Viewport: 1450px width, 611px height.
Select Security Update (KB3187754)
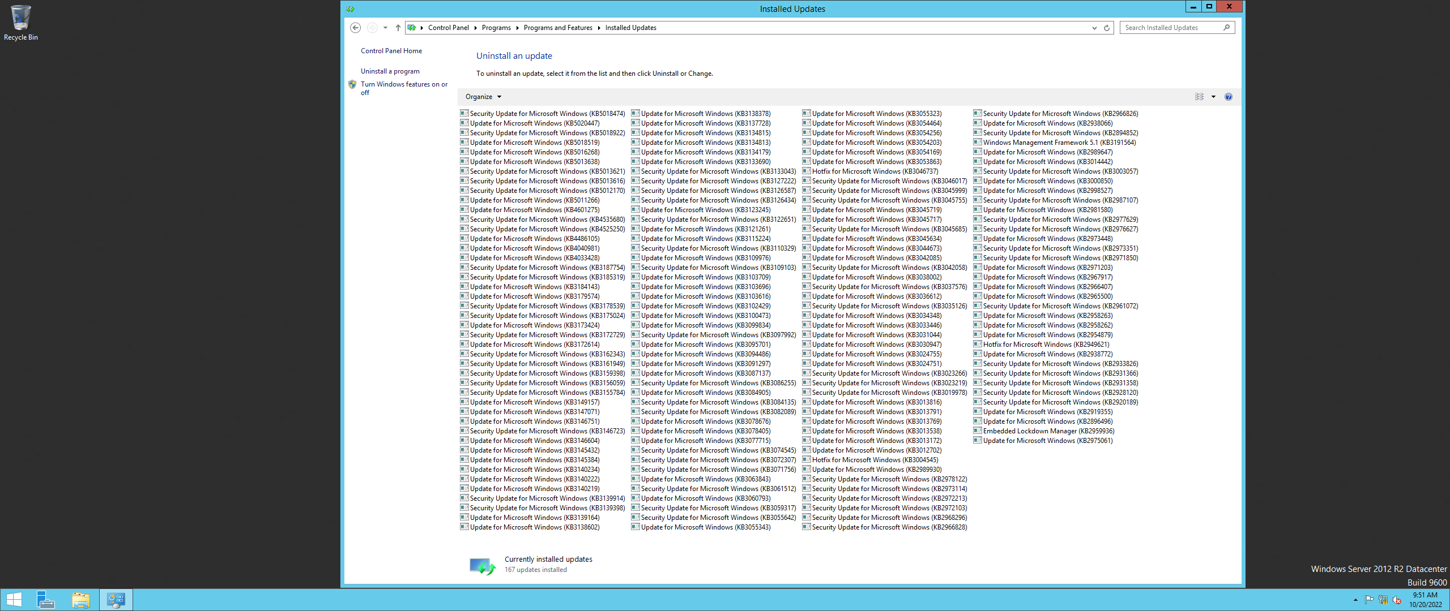pos(543,268)
